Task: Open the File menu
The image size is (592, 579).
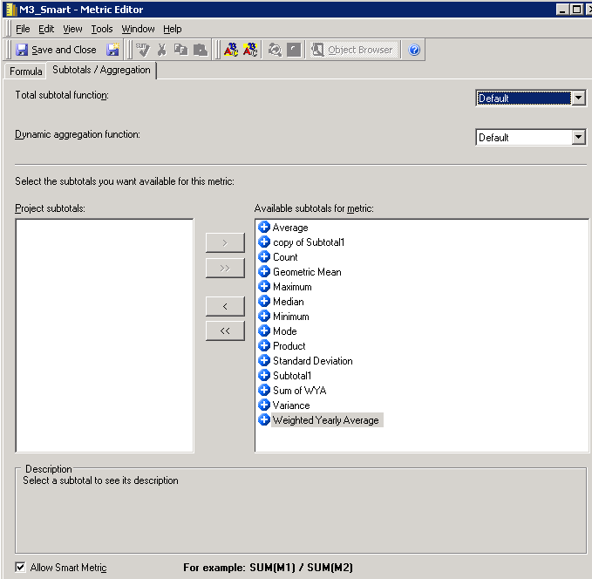Action: (23, 29)
